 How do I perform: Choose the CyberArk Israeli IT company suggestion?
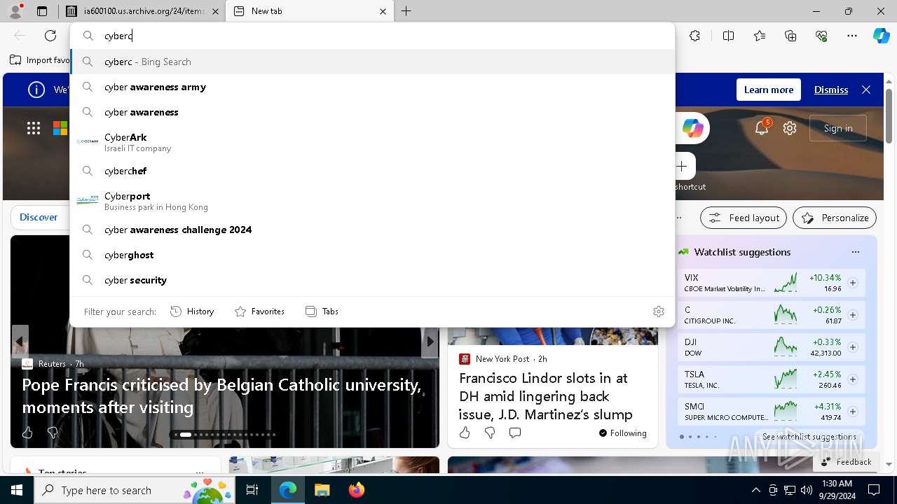click(372, 142)
